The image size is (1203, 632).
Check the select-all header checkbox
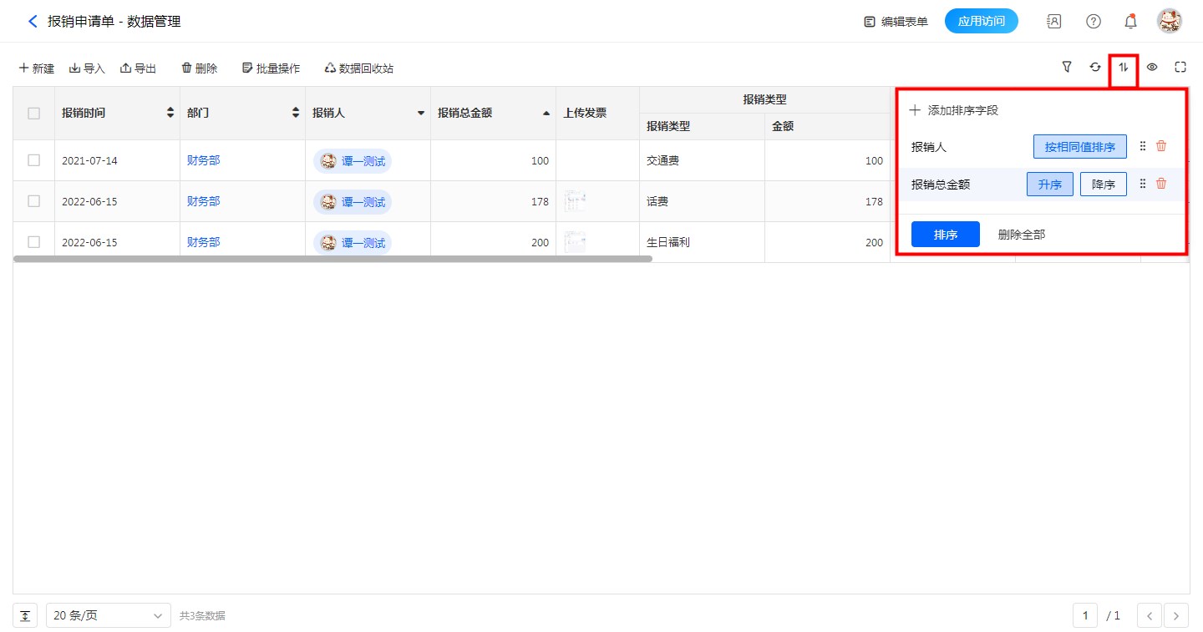[34, 114]
